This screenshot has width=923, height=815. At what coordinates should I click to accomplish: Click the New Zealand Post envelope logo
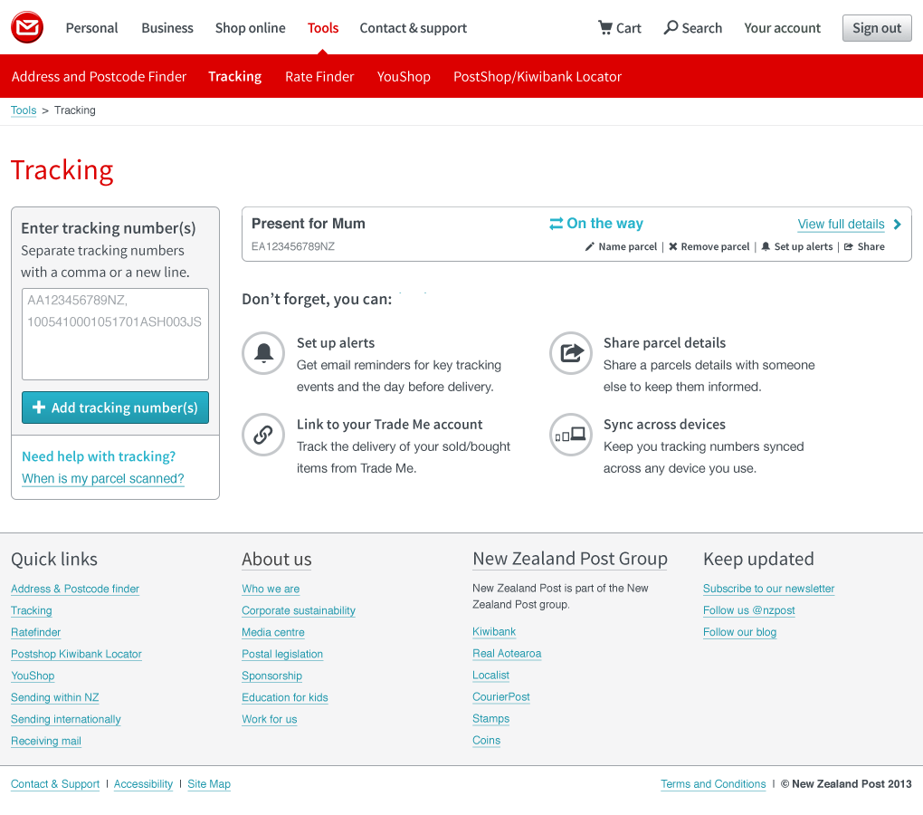point(27,28)
